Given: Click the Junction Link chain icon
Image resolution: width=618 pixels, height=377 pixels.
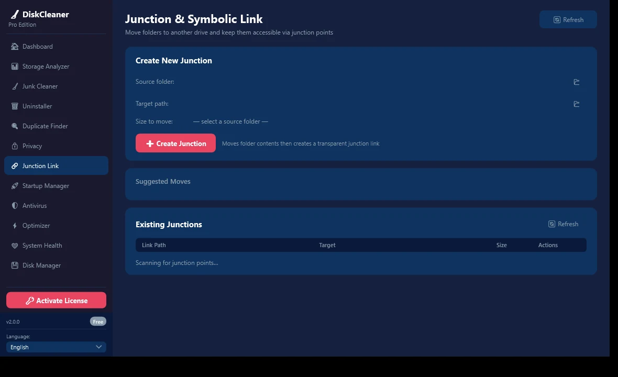Looking at the screenshot, I should pos(15,166).
